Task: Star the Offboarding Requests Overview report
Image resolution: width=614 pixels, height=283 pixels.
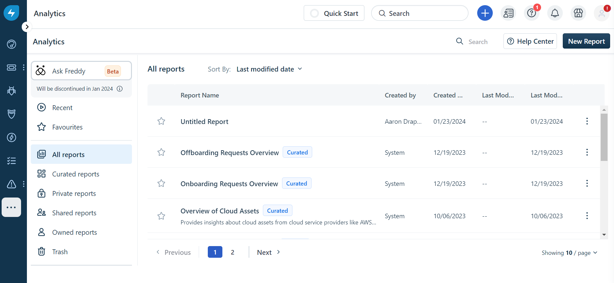Action: click(x=161, y=153)
